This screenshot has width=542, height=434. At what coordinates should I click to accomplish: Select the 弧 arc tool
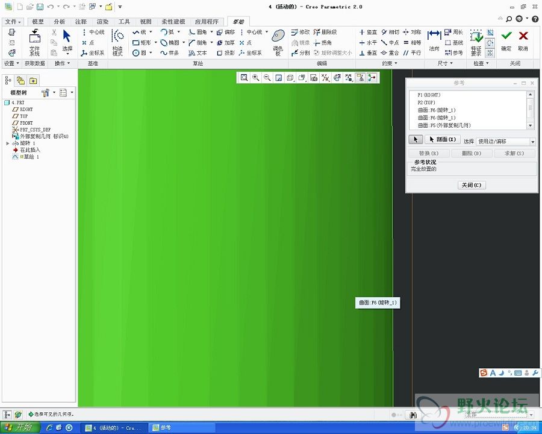pos(167,32)
